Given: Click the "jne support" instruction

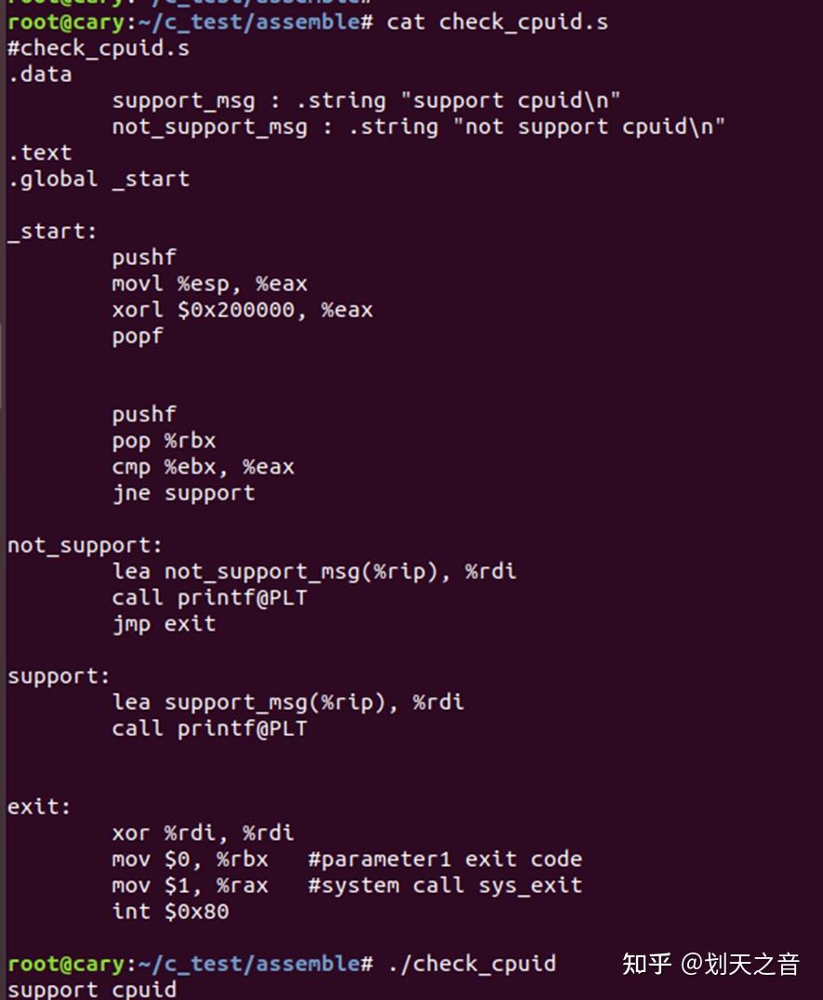Looking at the screenshot, I should [x=183, y=492].
